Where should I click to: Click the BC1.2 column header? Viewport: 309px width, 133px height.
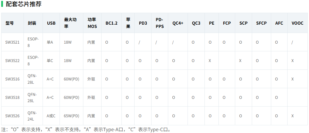(111, 23)
